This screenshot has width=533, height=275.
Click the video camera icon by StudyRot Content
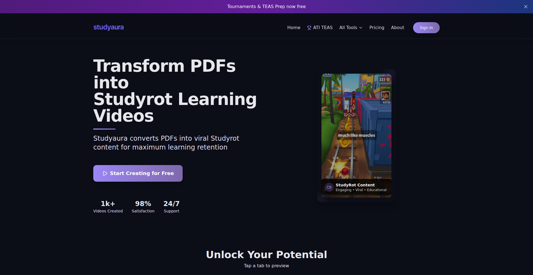tap(329, 187)
